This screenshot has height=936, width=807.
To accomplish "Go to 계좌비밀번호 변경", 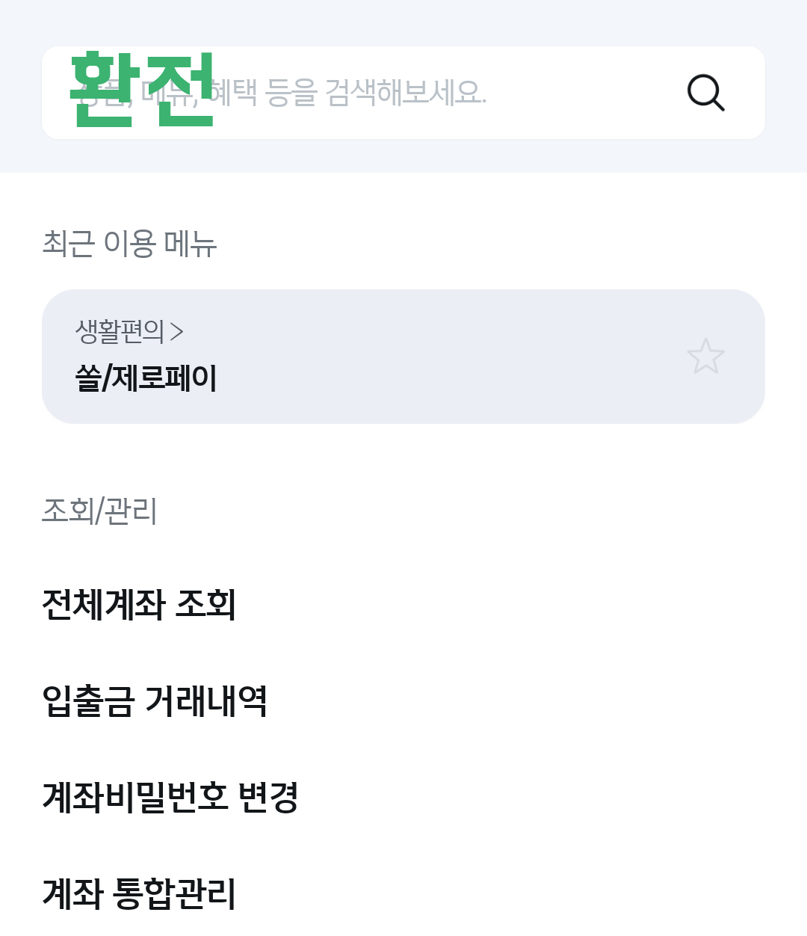I will point(170,800).
